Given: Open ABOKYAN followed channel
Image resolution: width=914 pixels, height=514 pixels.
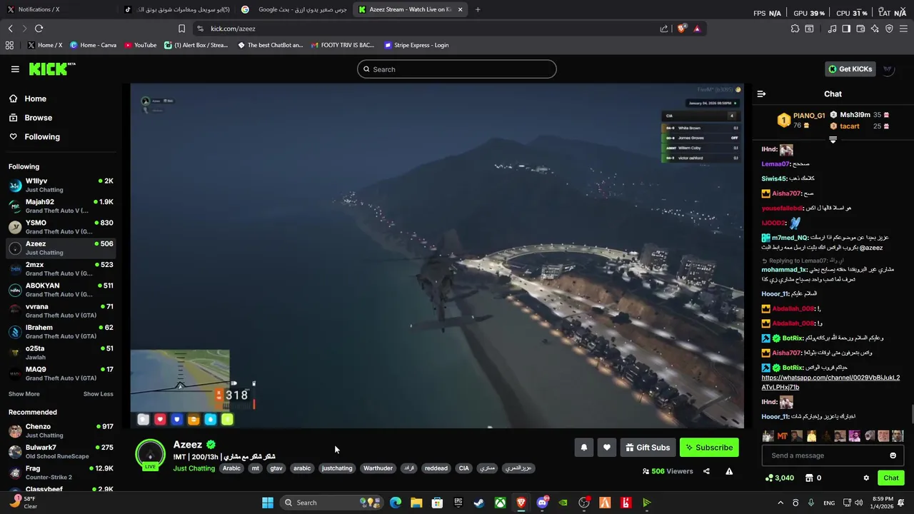Looking at the screenshot, I should click(x=61, y=290).
